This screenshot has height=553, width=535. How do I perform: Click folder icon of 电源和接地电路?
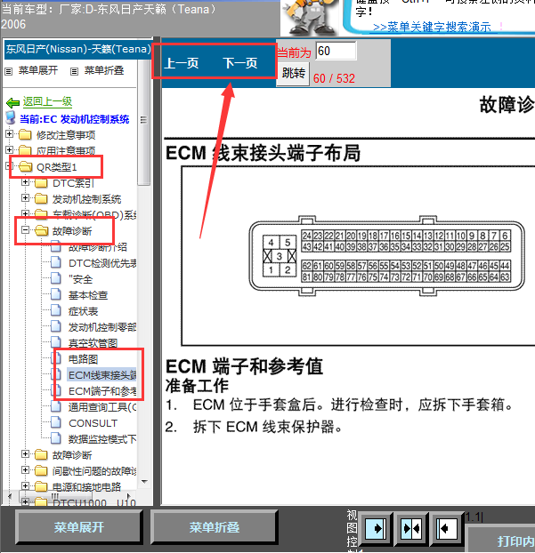[x=41, y=486]
